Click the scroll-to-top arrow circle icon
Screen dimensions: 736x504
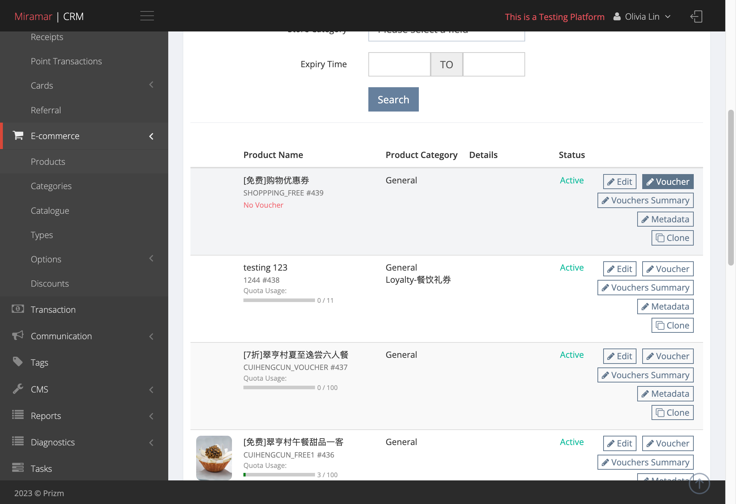(699, 483)
